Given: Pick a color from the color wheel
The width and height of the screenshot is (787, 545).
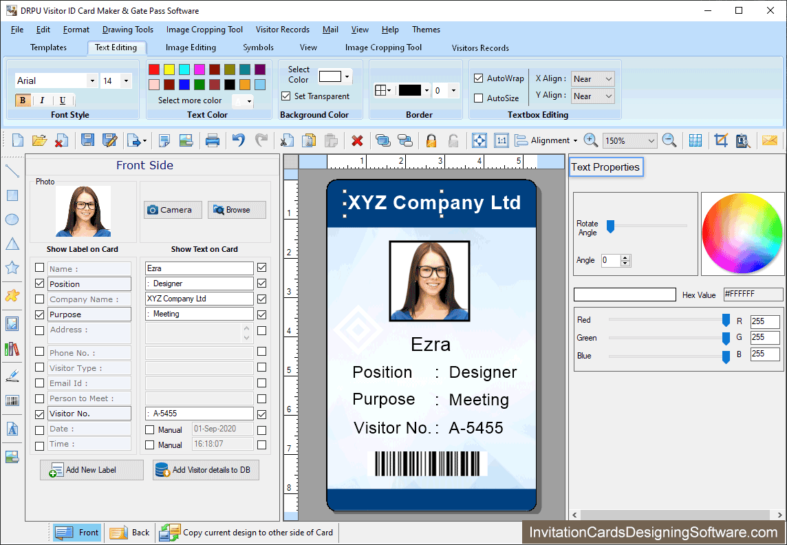Looking at the screenshot, I should tap(742, 234).
